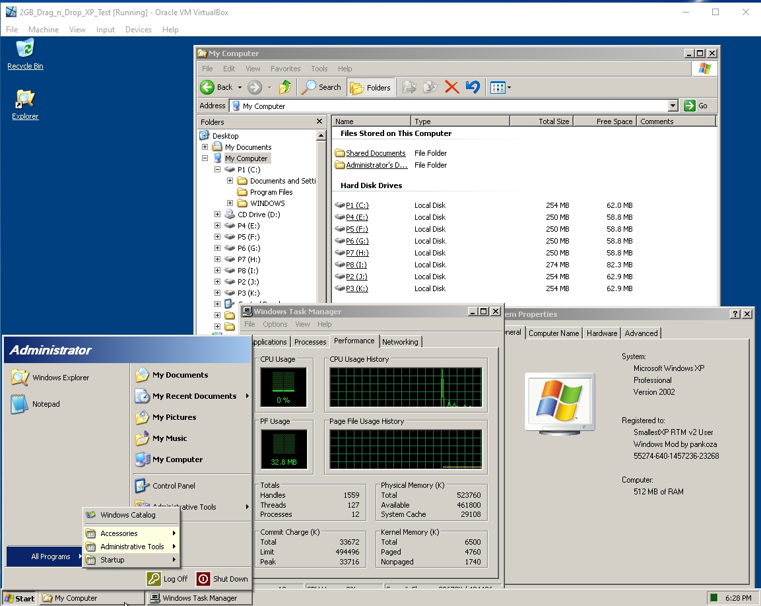Go up one folder level
Screen dimensions: 761x606
pyautogui.click(x=285, y=87)
